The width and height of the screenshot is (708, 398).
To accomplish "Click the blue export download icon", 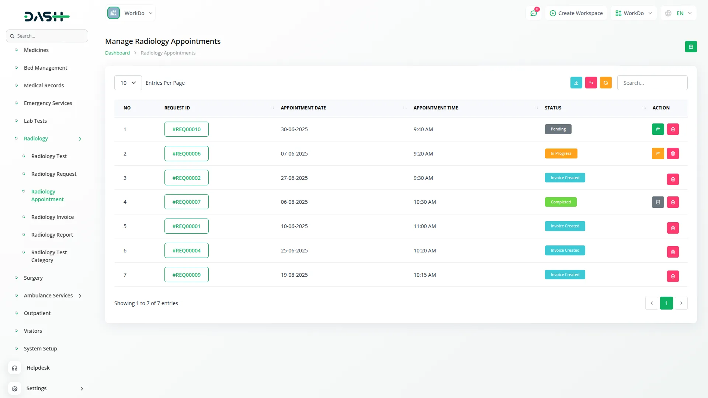I will (x=576, y=83).
